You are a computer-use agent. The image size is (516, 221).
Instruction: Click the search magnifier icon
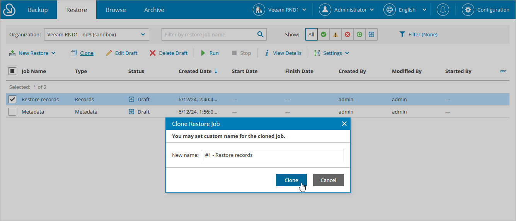[261, 34]
